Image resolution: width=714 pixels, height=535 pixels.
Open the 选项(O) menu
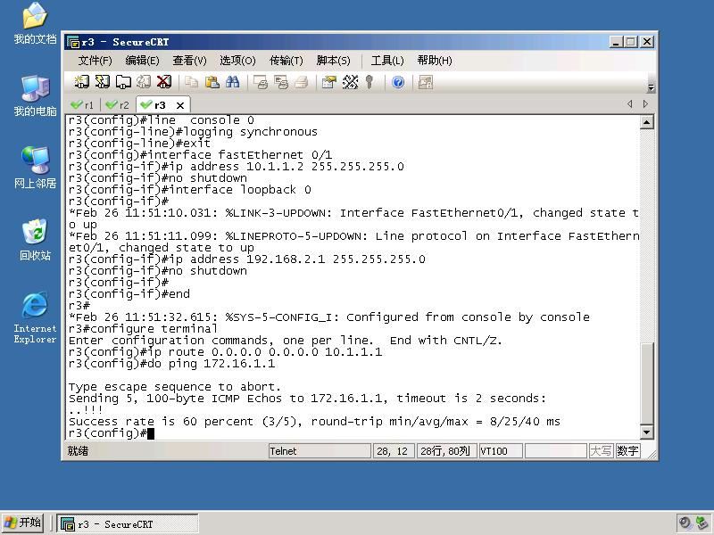click(x=237, y=61)
